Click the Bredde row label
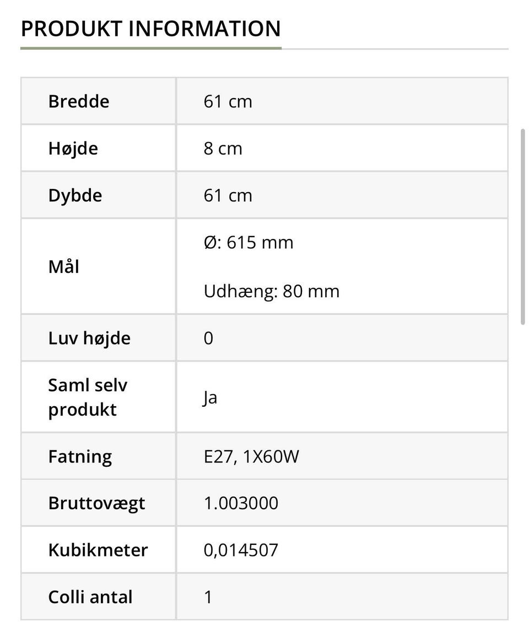This screenshot has width=529, height=638. (x=79, y=101)
